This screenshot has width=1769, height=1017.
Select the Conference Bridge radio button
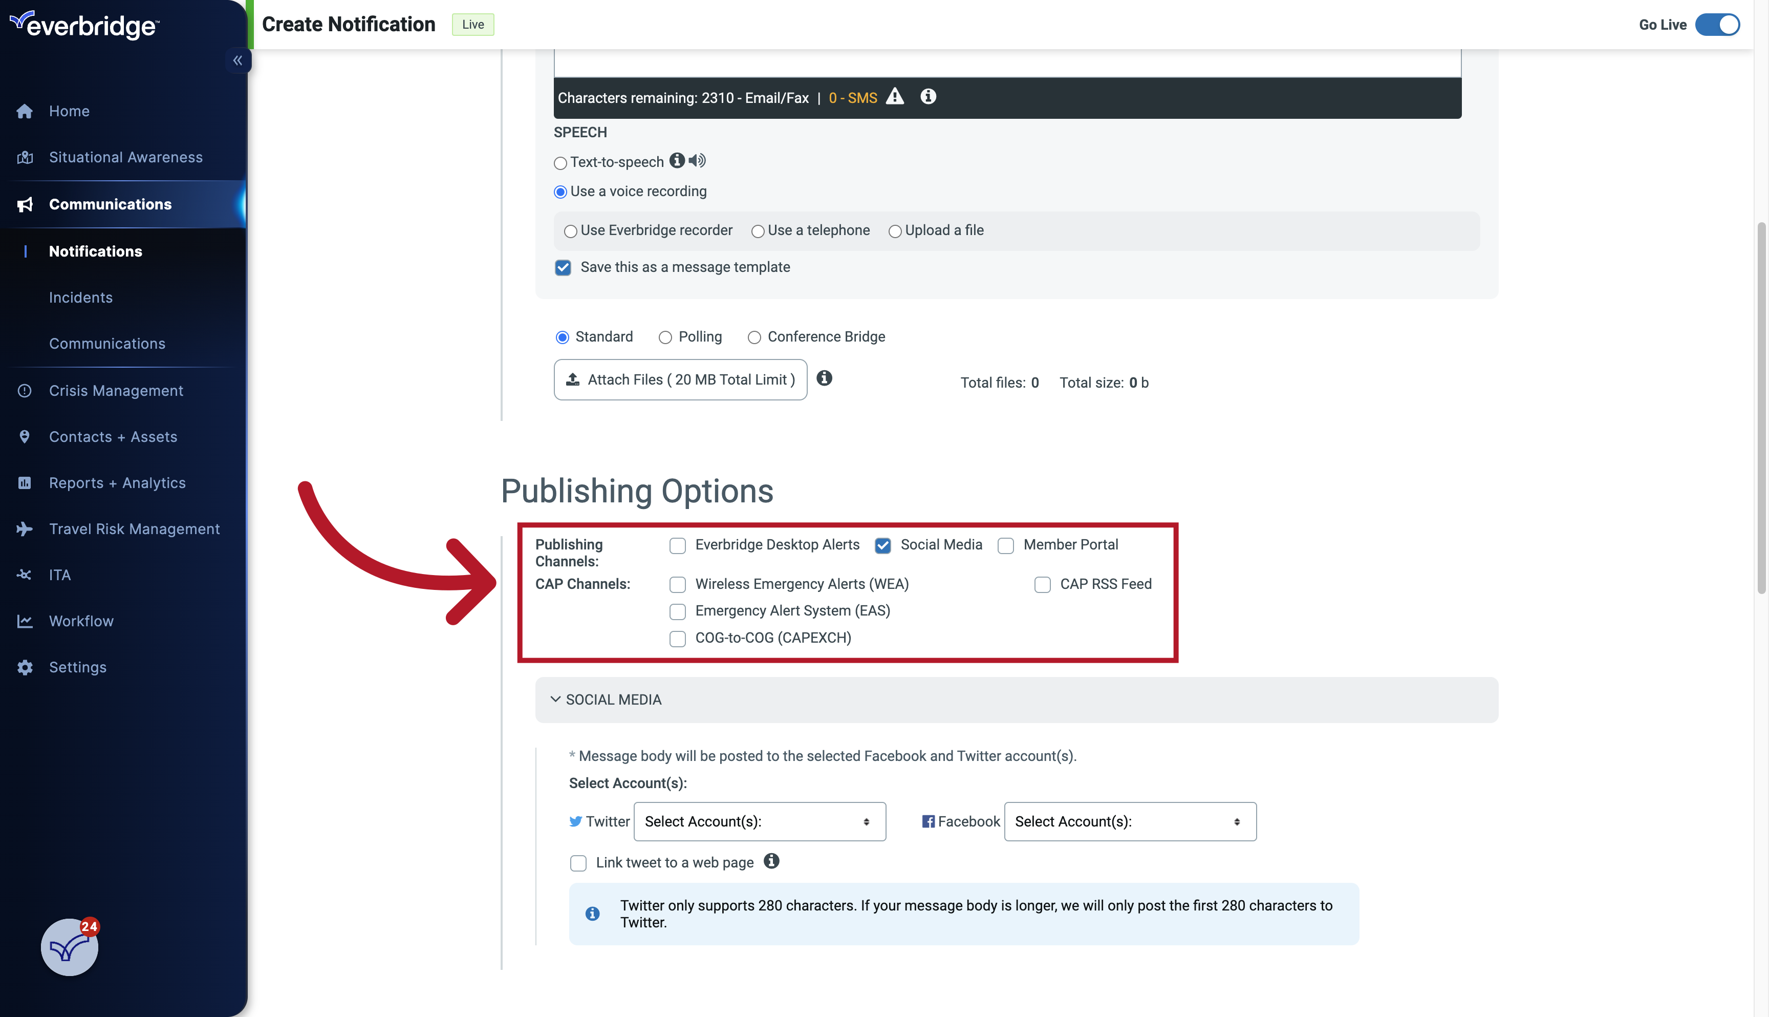pos(754,337)
